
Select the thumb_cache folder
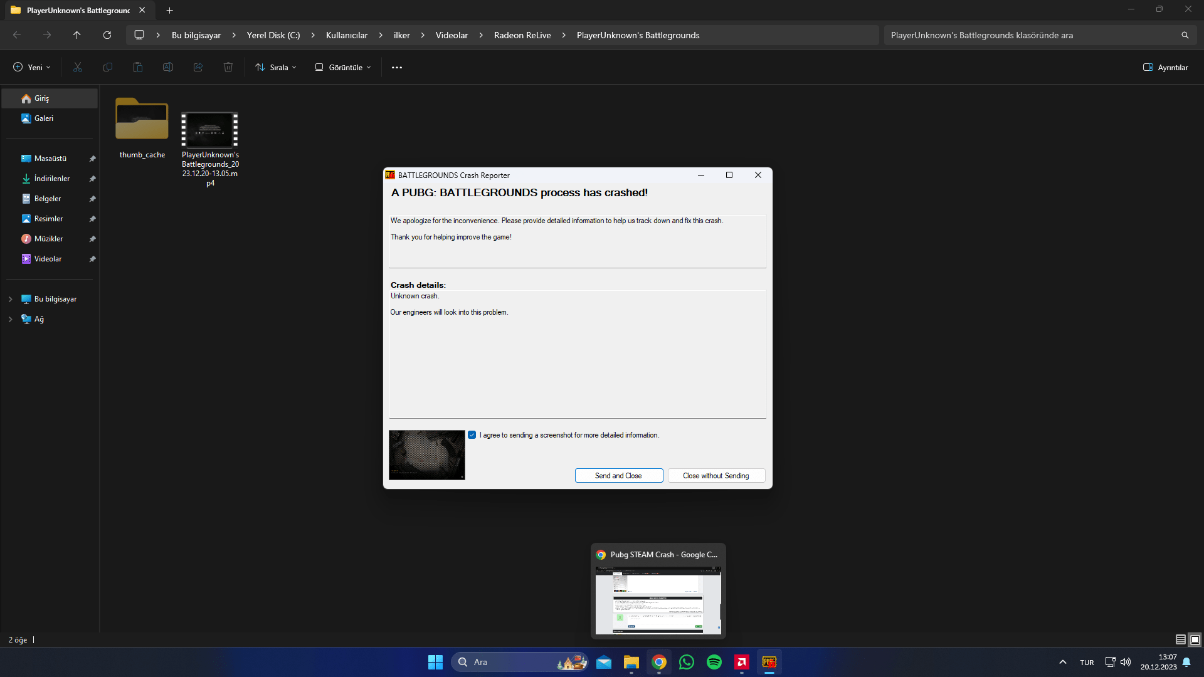(x=142, y=129)
